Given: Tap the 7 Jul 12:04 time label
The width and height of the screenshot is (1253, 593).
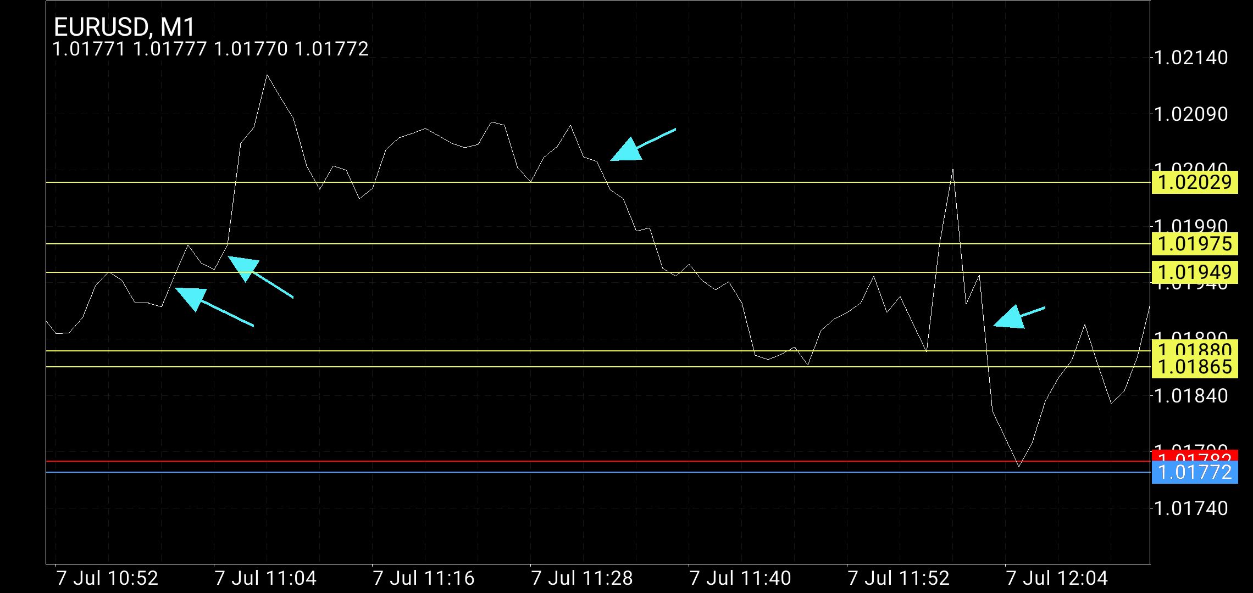Looking at the screenshot, I should click(x=1057, y=578).
